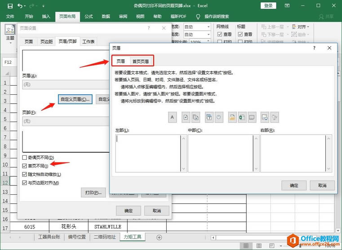This screenshot has height=250, width=342.
Task: Click the Undo arrow icon
Action: [x=20, y=6]
